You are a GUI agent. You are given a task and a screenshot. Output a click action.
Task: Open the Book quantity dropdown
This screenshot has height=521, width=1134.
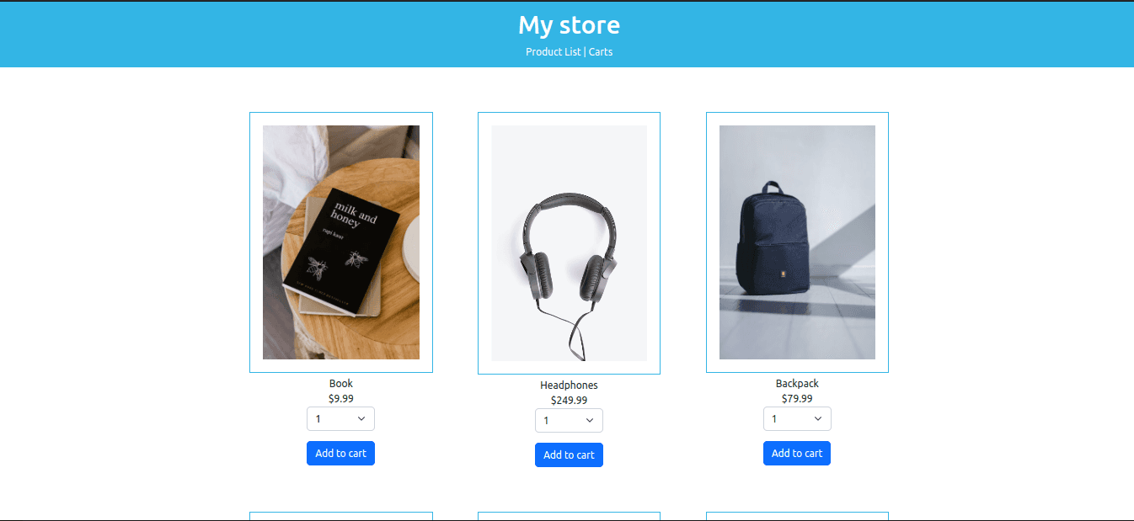pyautogui.click(x=340, y=418)
